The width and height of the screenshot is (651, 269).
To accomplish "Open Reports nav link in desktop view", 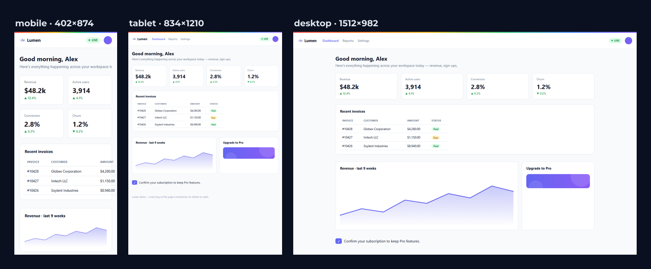I will (x=348, y=41).
